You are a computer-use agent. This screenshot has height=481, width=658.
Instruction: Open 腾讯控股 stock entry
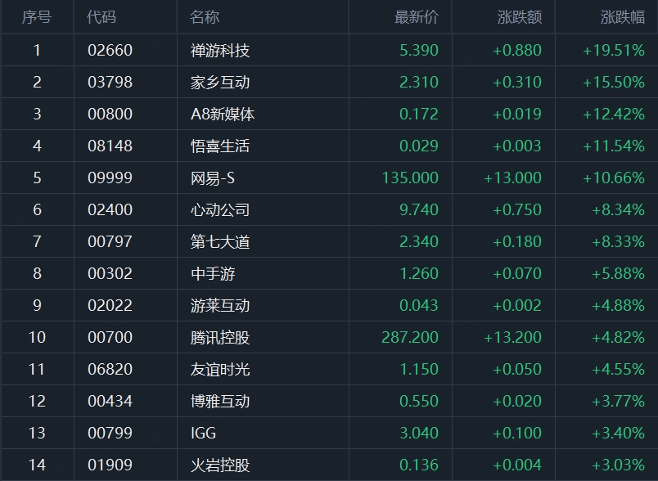(220, 338)
